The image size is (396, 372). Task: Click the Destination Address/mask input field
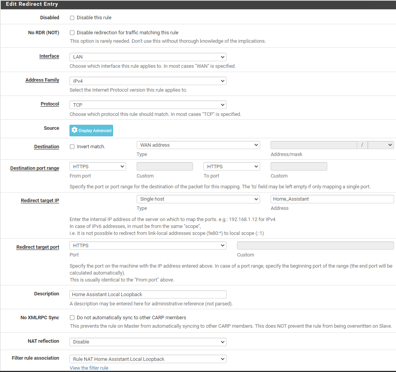pyautogui.click(x=313, y=145)
